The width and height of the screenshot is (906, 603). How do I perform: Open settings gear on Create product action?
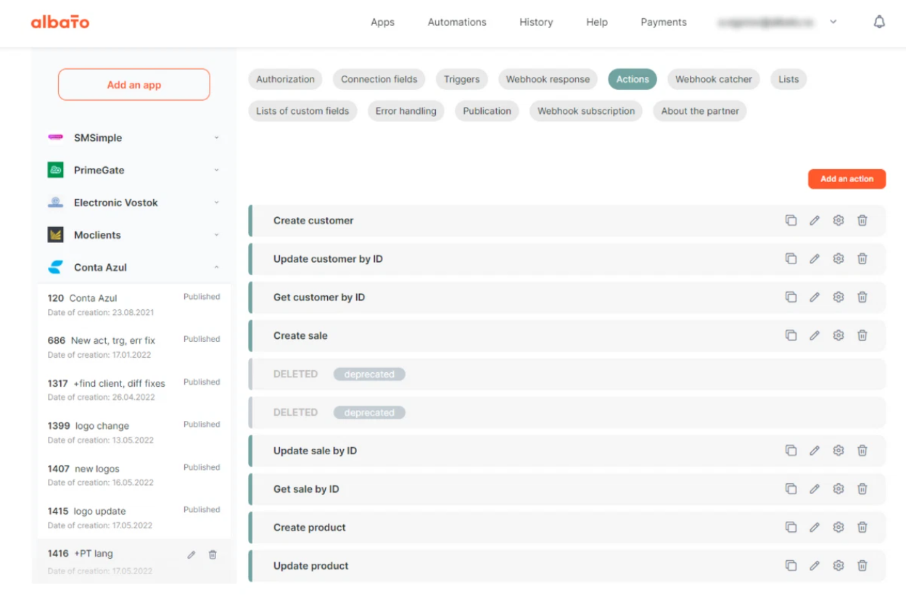click(838, 527)
